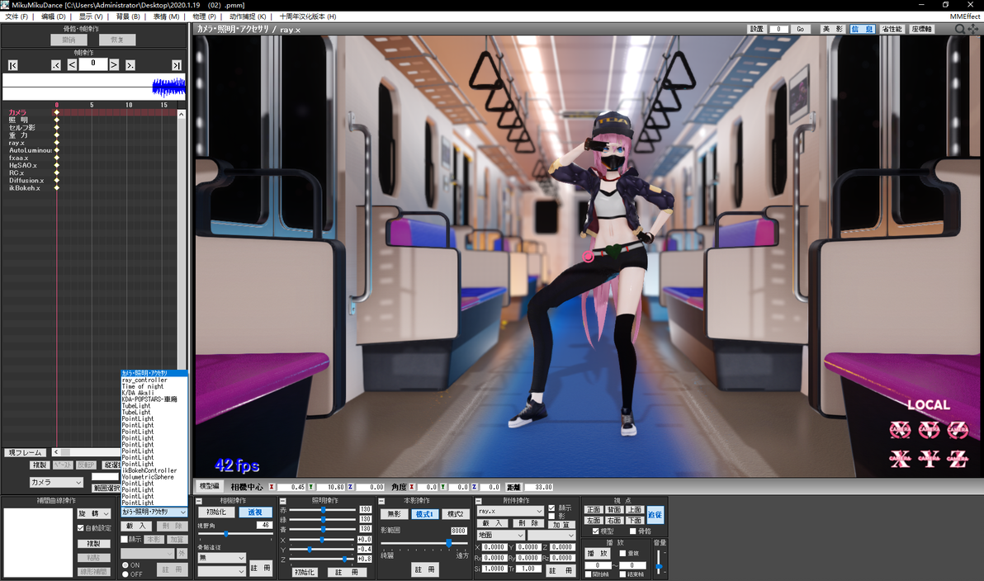Click the lower Z camera move handle
The image size is (984, 581).
click(x=958, y=459)
